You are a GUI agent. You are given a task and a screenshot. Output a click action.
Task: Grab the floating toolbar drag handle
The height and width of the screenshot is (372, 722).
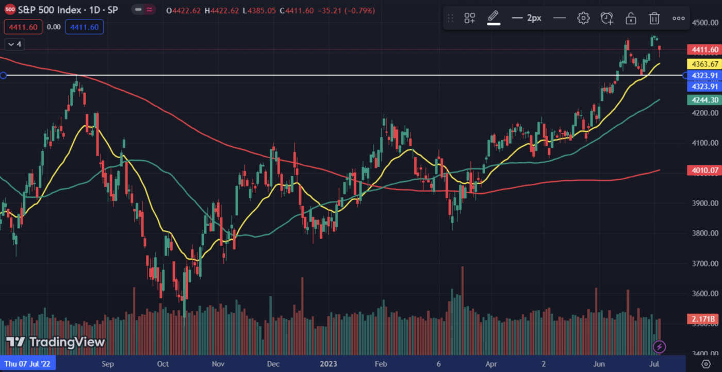click(x=450, y=19)
